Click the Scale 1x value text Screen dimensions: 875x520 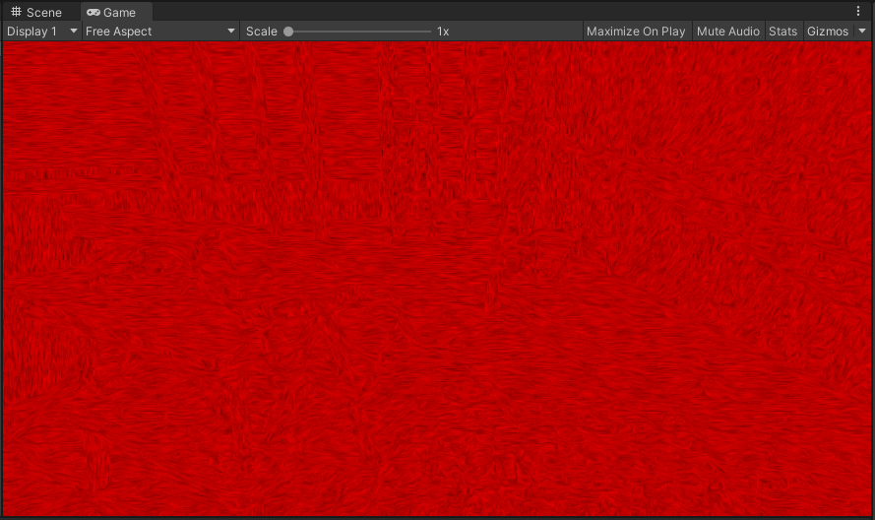coord(443,32)
